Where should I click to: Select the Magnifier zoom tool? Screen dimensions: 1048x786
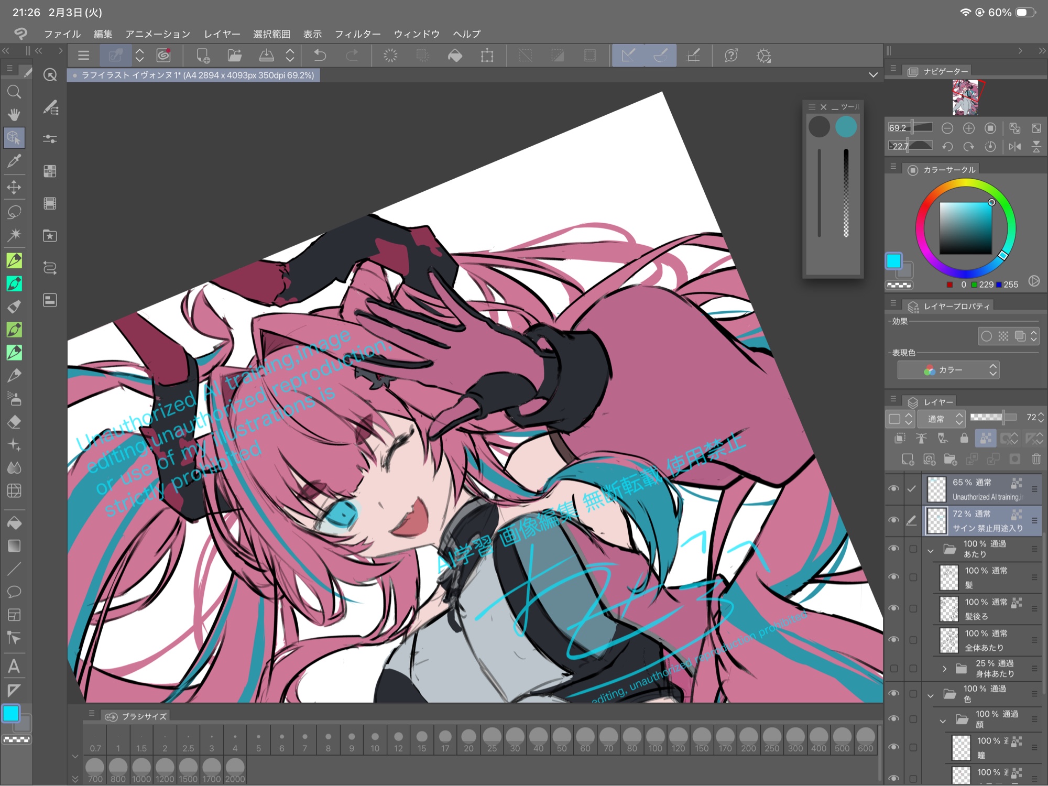point(14,92)
